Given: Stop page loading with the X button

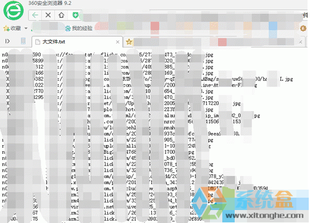Looking at the screenshot, I should tap(48, 15).
